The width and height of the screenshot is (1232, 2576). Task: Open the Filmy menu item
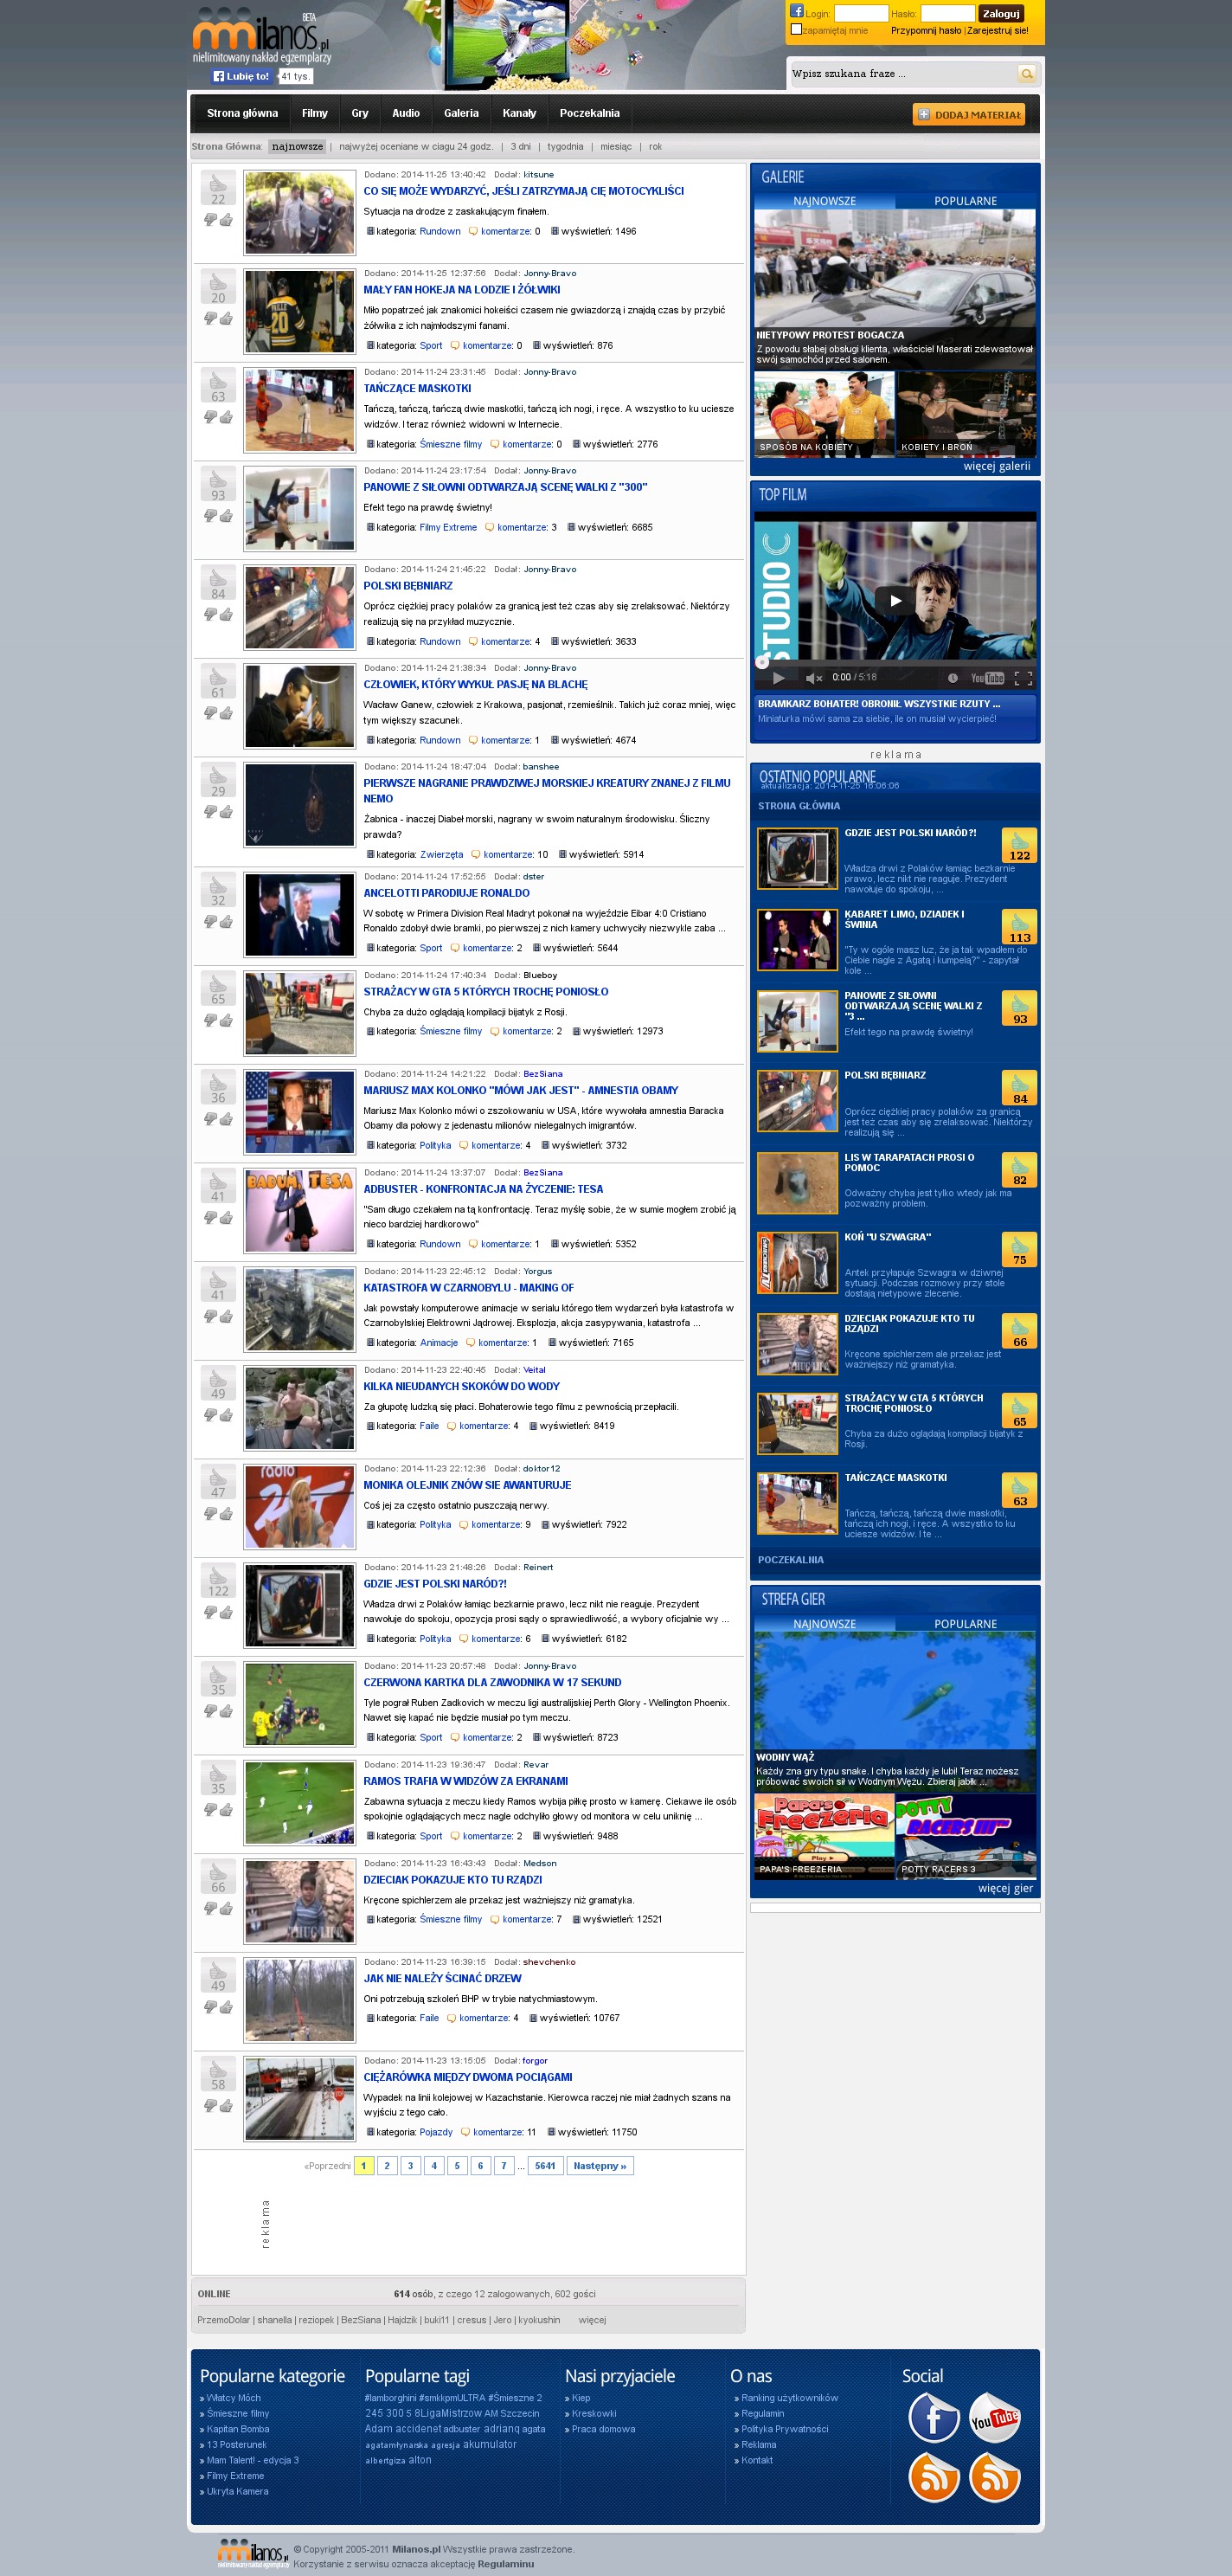click(315, 113)
